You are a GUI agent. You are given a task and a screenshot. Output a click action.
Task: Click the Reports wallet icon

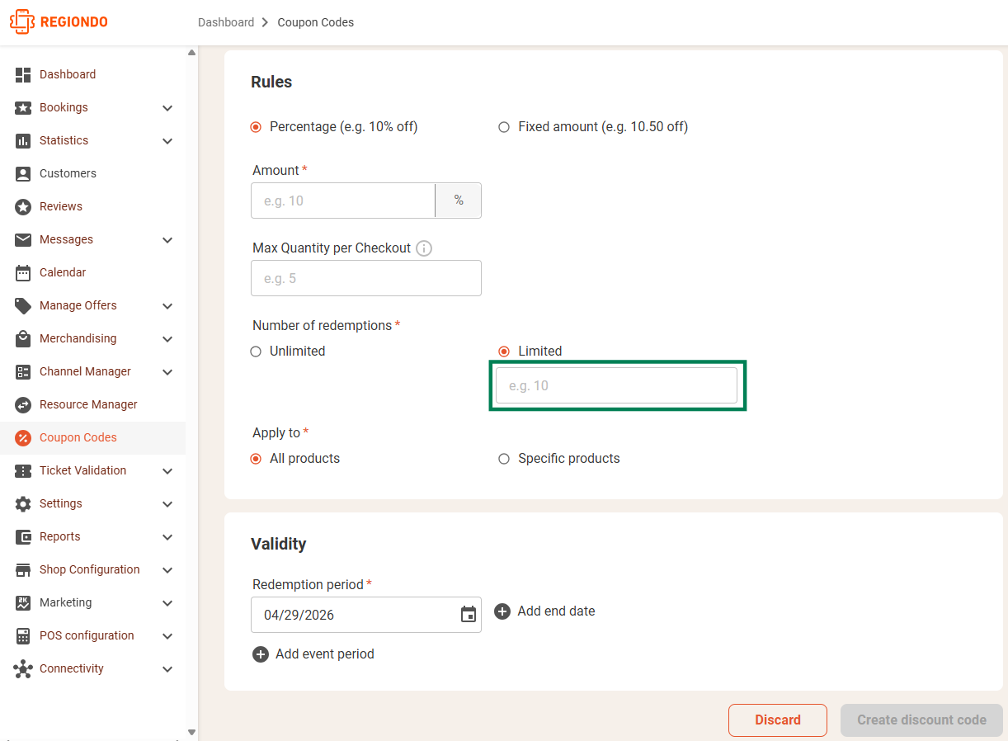coord(23,536)
